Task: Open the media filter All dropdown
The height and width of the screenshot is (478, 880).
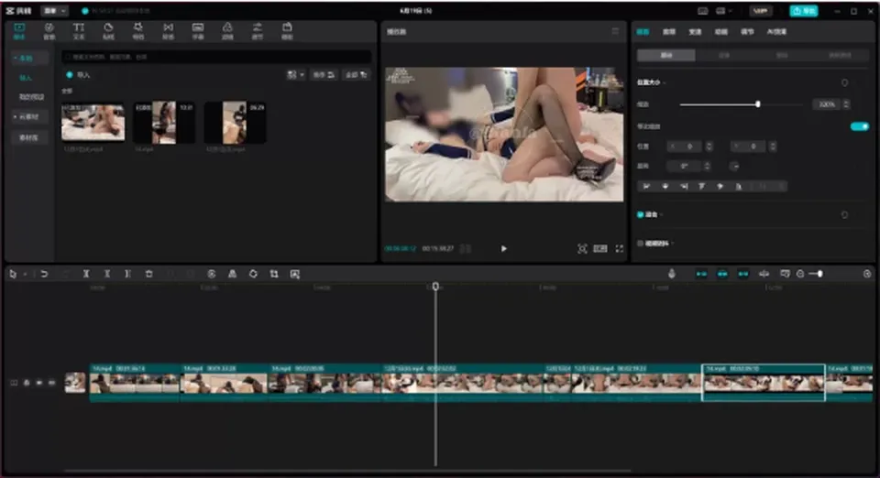Action: click(x=356, y=74)
